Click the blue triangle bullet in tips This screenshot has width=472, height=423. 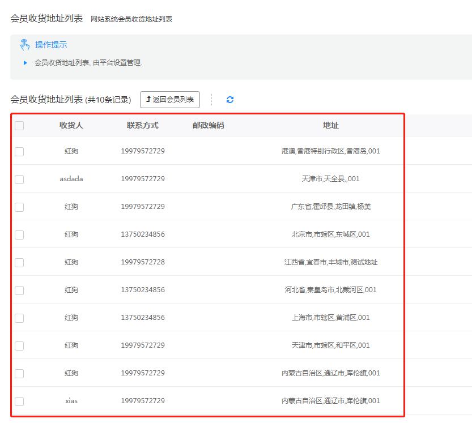pos(25,63)
